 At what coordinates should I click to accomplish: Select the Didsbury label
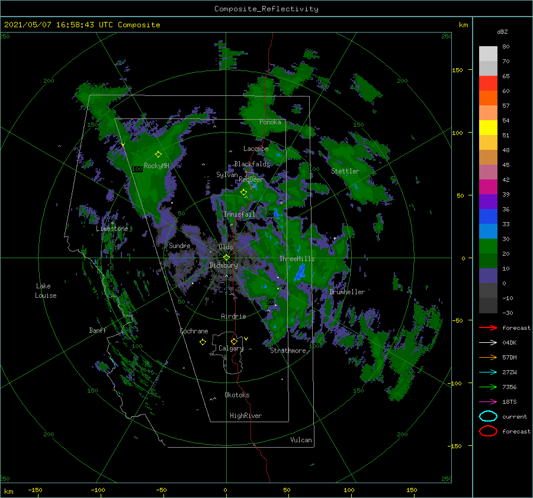tap(223, 265)
